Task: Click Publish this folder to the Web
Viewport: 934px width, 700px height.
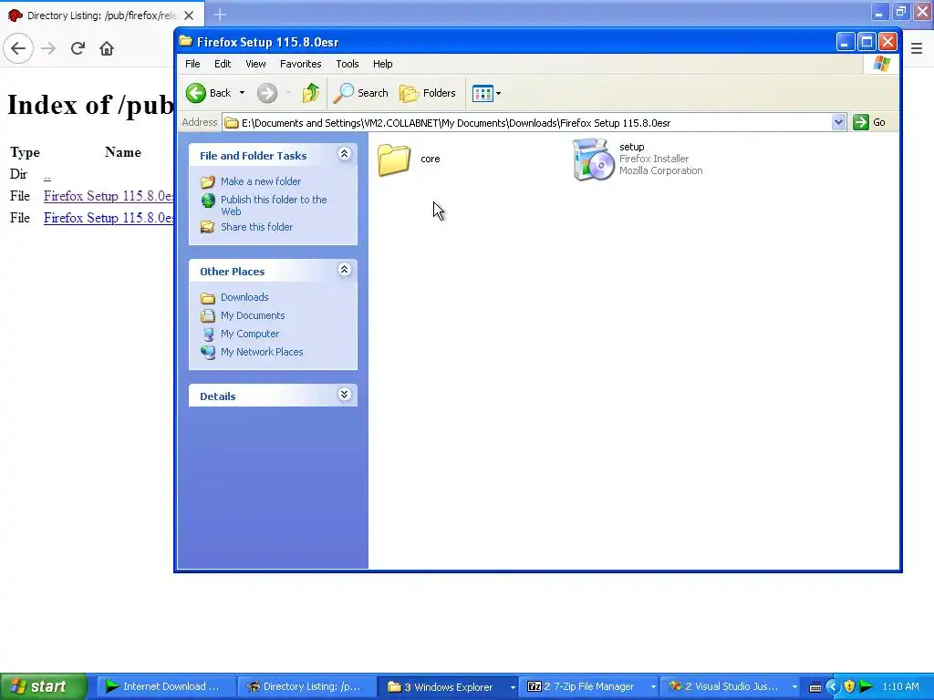Action: pos(274,205)
